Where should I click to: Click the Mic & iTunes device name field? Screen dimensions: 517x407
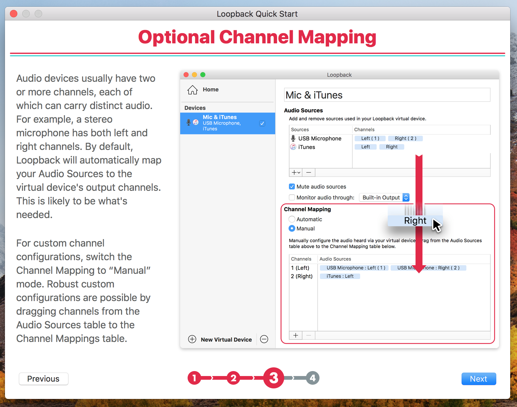(387, 95)
